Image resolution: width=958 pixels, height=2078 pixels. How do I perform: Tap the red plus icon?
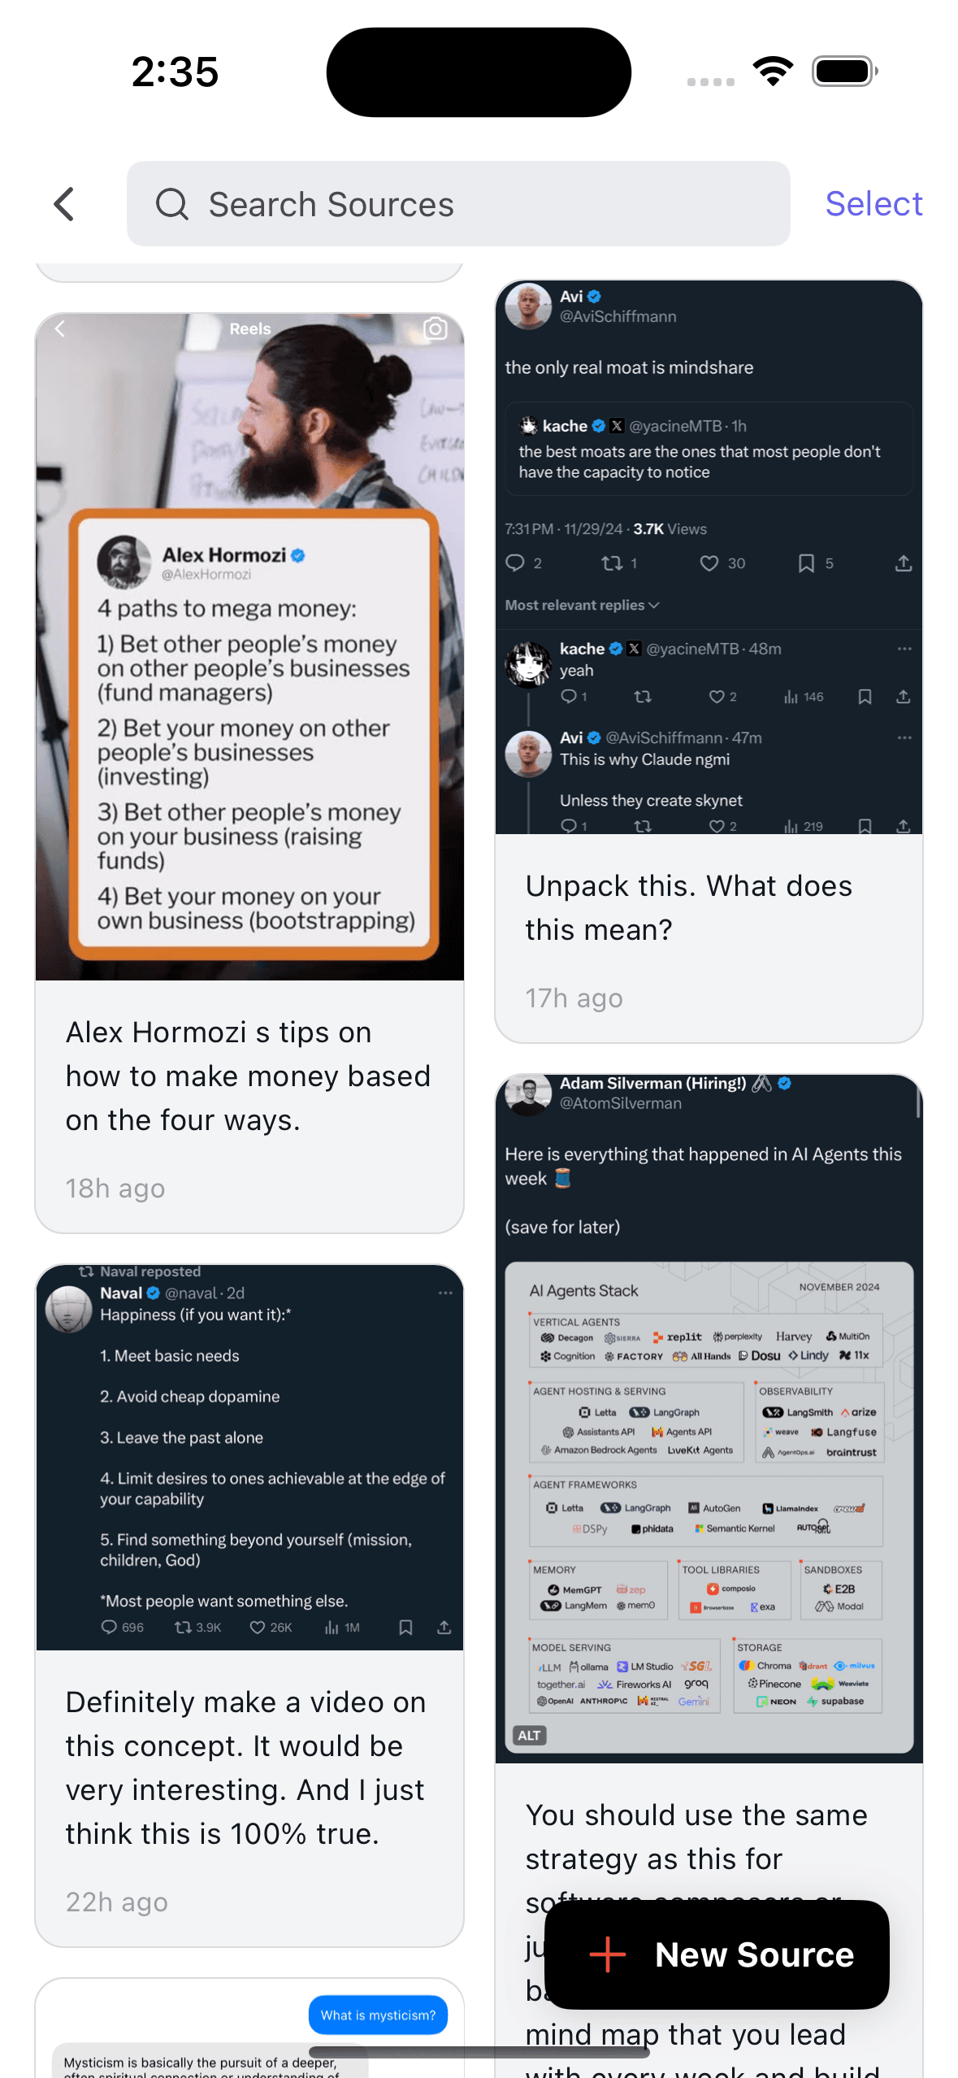pos(608,1954)
